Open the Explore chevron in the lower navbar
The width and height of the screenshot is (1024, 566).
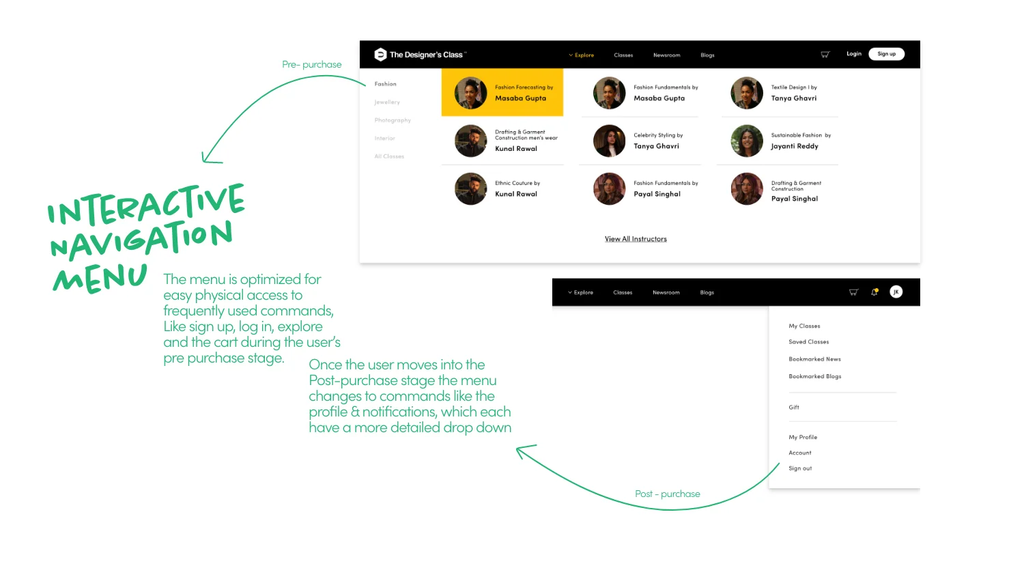pos(580,292)
